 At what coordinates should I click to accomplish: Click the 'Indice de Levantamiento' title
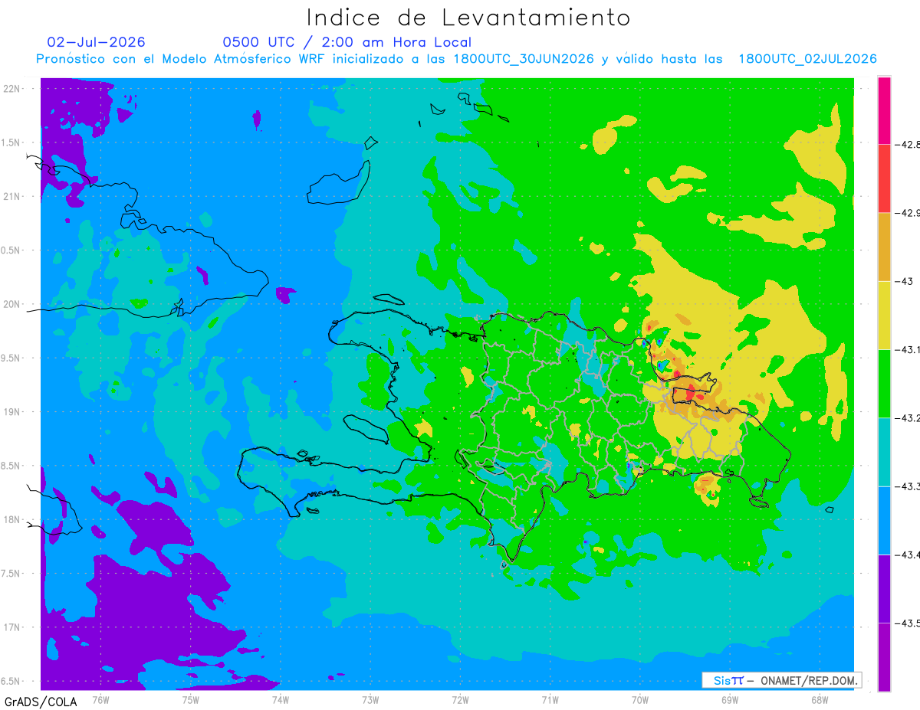point(468,18)
